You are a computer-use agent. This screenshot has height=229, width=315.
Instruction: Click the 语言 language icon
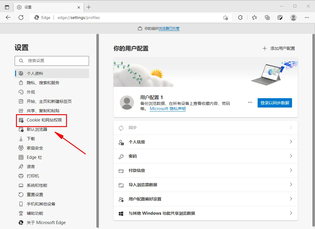(x=21, y=167)
